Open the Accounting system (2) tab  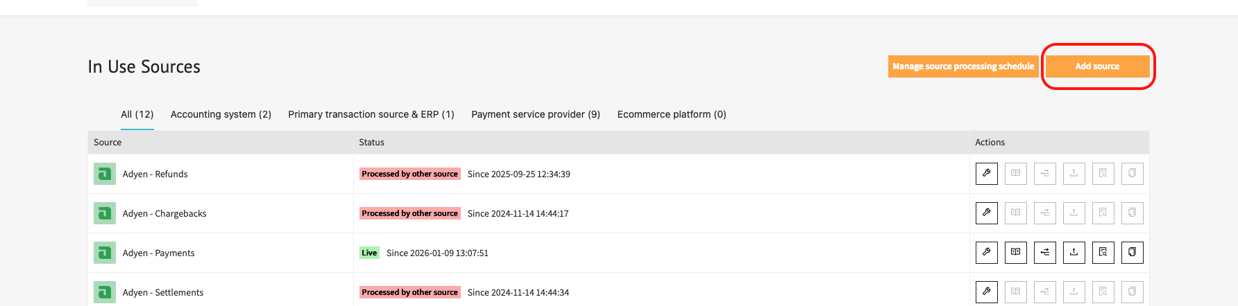pyautogui.click(x=221, y=114)
